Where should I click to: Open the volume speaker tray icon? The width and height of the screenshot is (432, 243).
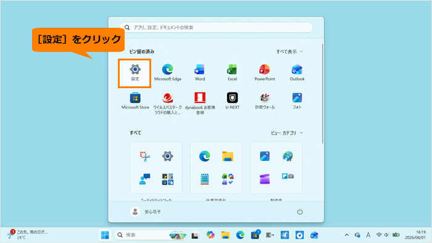click(387, 235)
